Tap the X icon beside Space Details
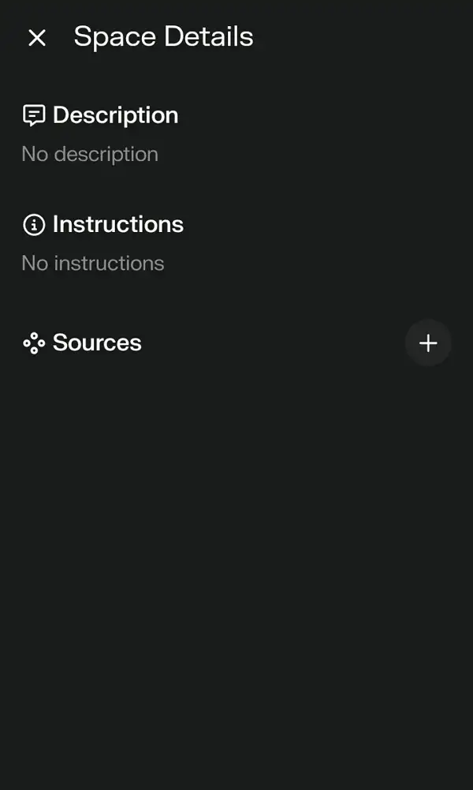Image resolution: width=473 pixels, height=790 pixels. (x=37, y=38)
